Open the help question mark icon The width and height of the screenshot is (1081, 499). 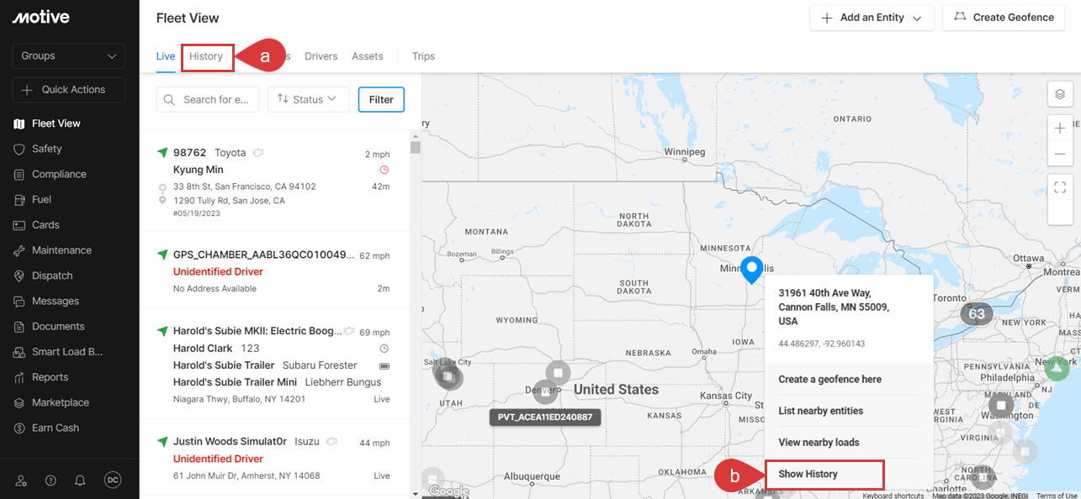point(50,481)
